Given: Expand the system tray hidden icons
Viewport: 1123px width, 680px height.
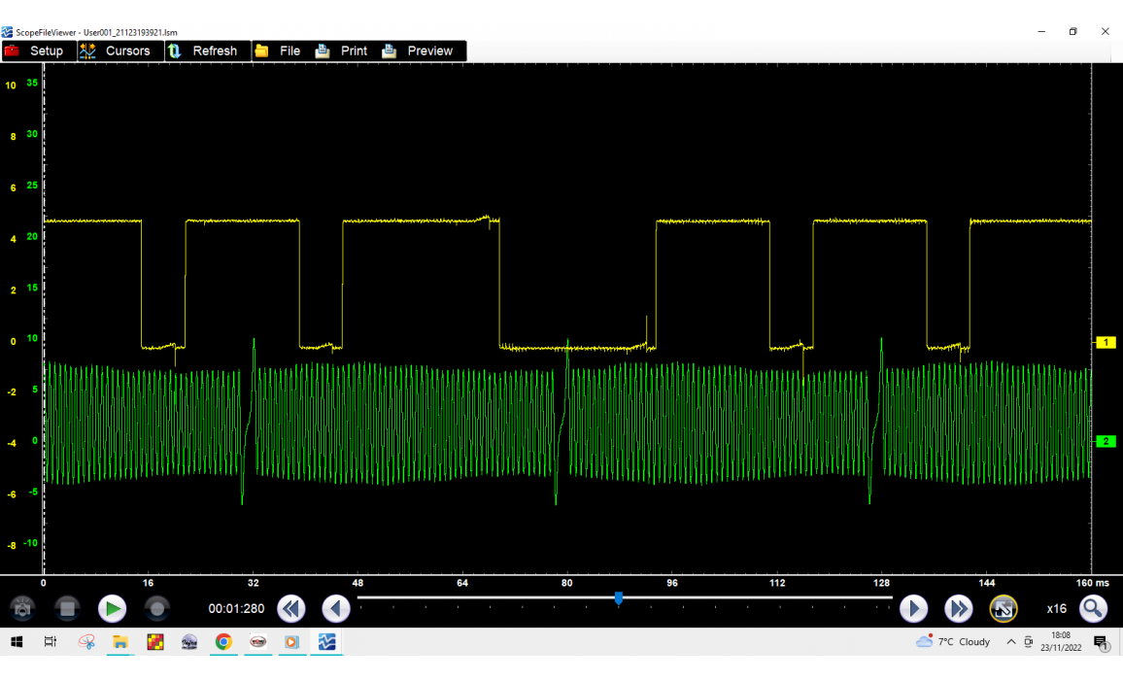Looking at the screenshot, I should coord(1010,642).
